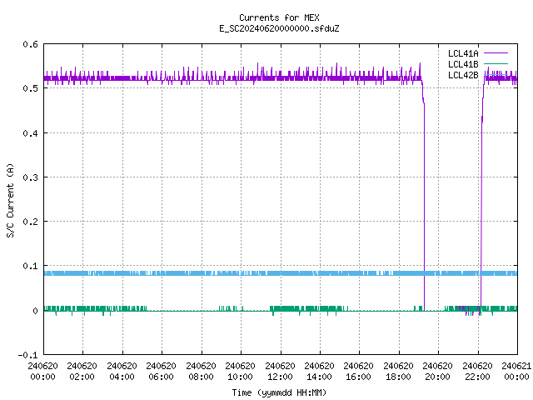Click the 0.5 y-axis tick value
Image resolution: width=533 pixels, height=400 pixels.
[x=30, y=88]
